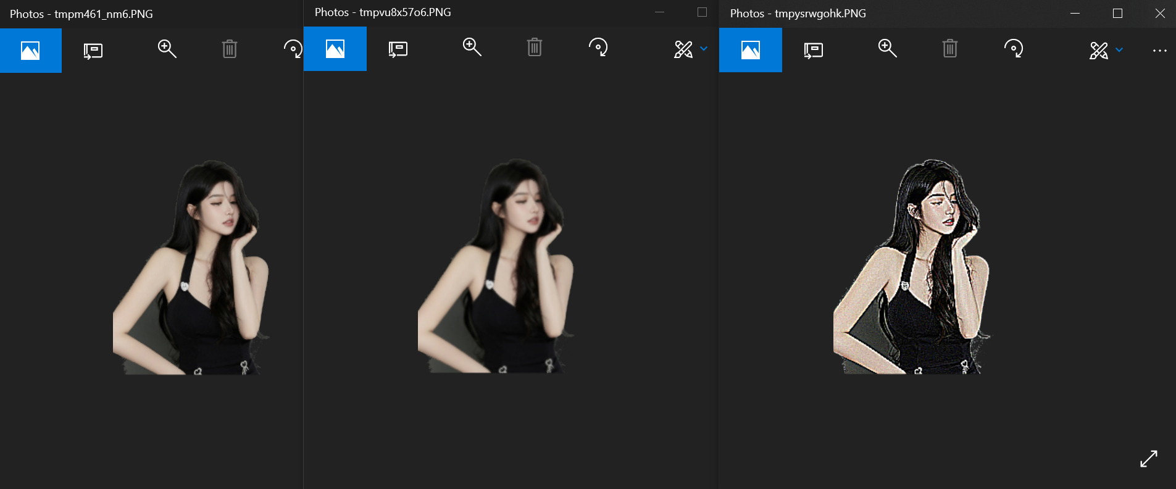Zoom in on tmpm461_nm6.PNG photo
Viewport: 1176px width, 489px height.
tap(167, 49)
